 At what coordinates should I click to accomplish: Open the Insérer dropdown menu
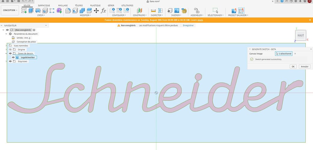click(x=176, y=15)
